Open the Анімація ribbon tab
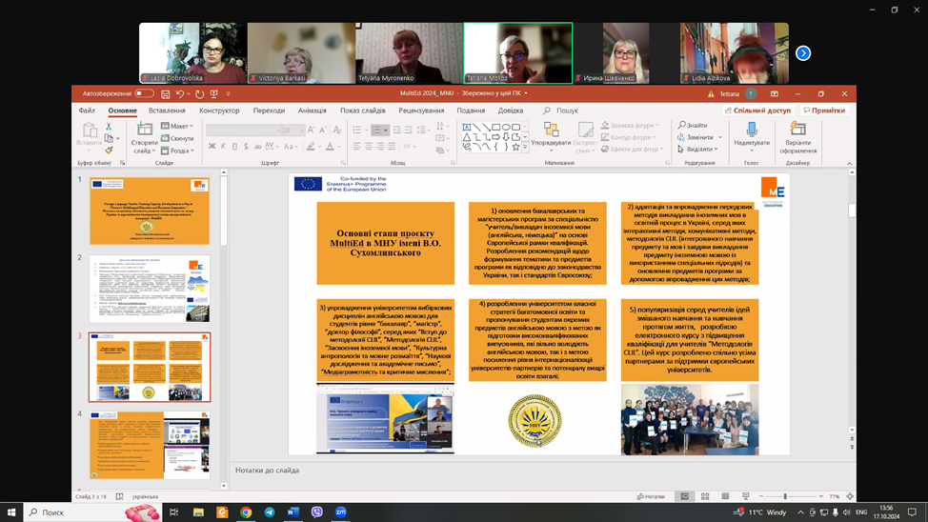Screen dimensions: 928x522 click(312, 110)
